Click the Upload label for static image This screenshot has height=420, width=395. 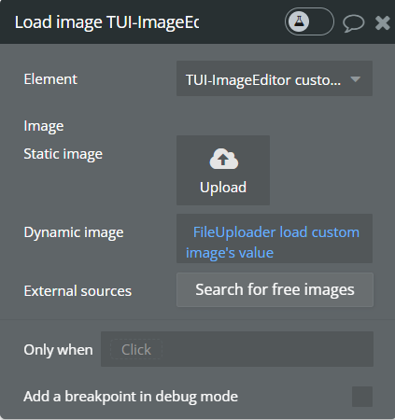click(223, 188)
